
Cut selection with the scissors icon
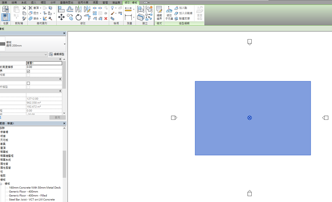24,8
